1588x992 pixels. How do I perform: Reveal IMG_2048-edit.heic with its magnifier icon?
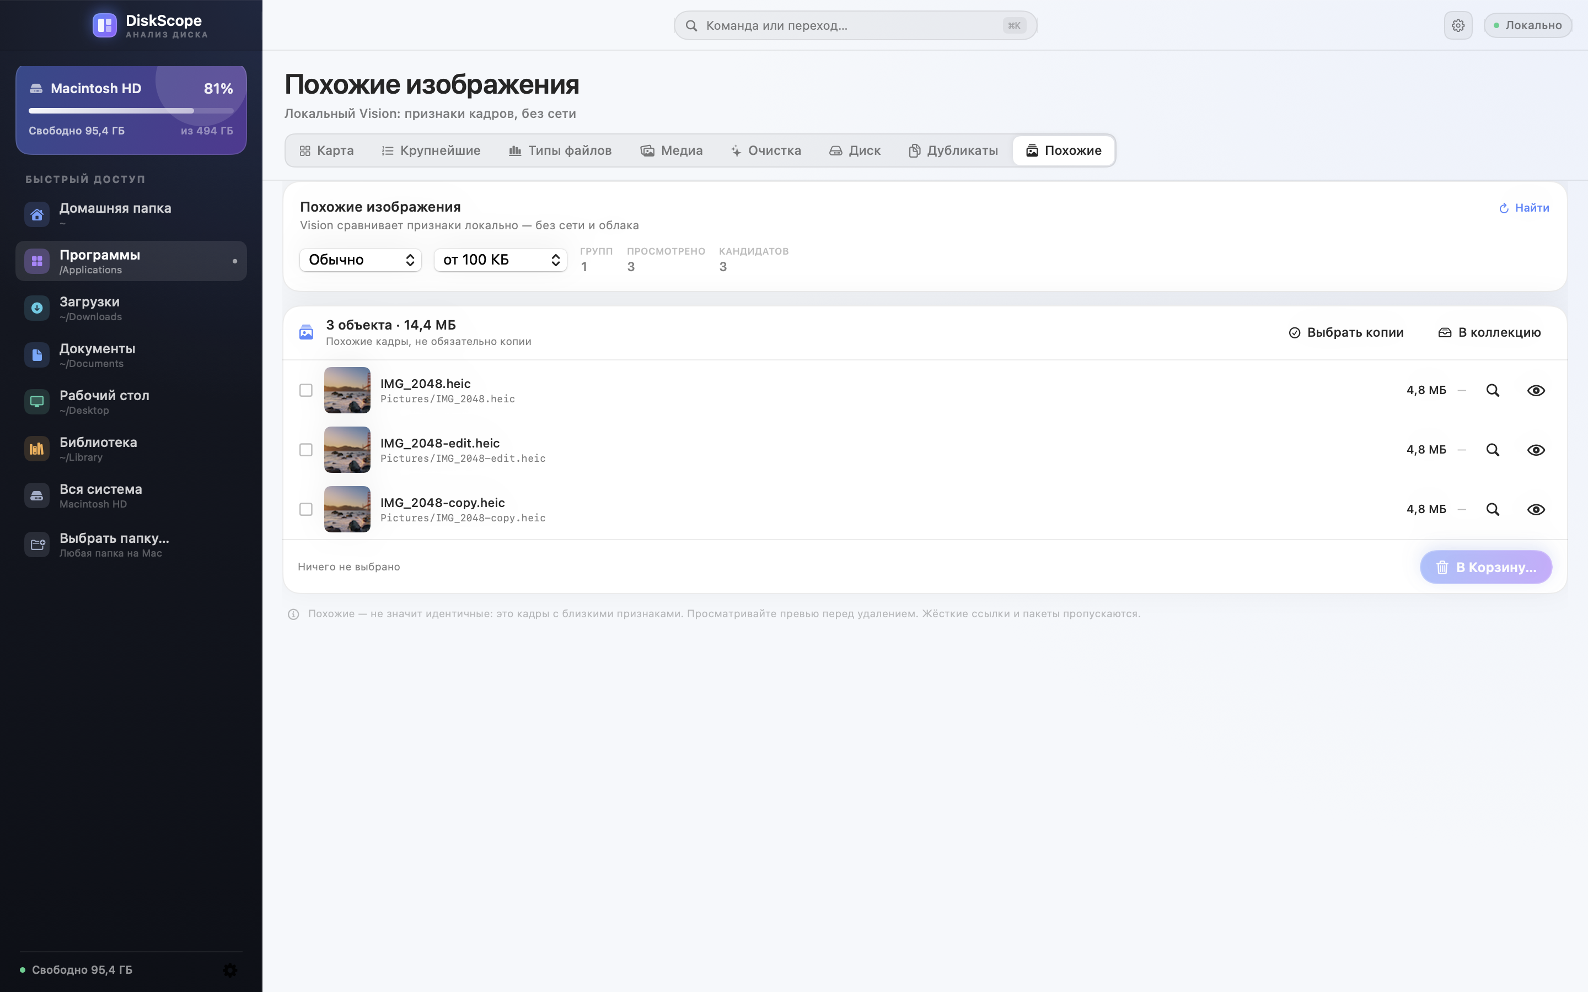pyautogui.click(x=1493, y=450)
